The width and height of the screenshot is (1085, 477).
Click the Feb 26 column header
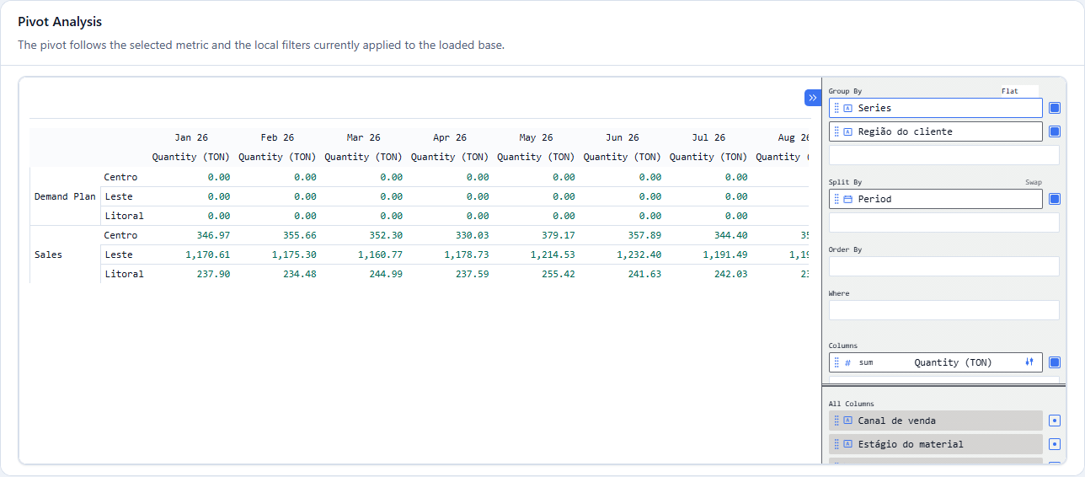click(x=277, y=137)
